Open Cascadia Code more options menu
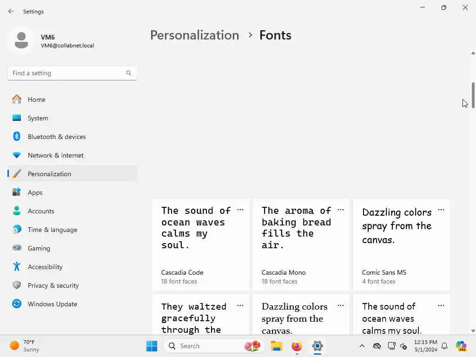The width and height of the screenshot is (476, 357). click(x=240, y=210)
